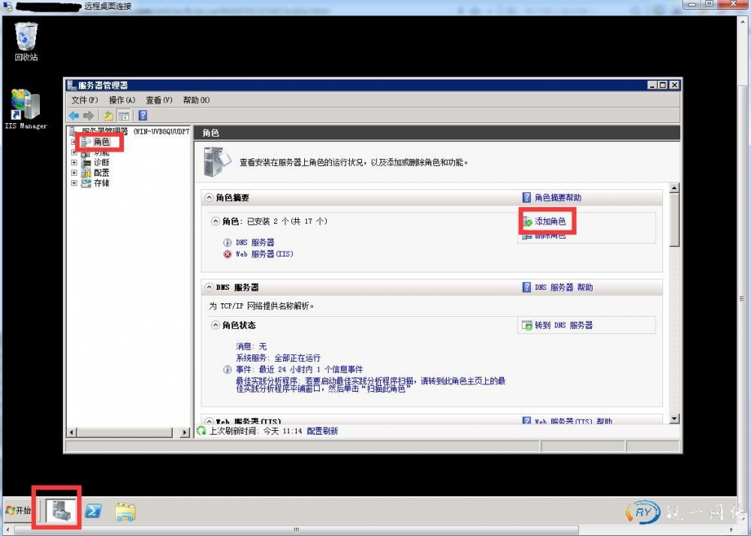Click the 配置刷新 link in status line
This screenshot has width=751, height=536.
(322, 431)
